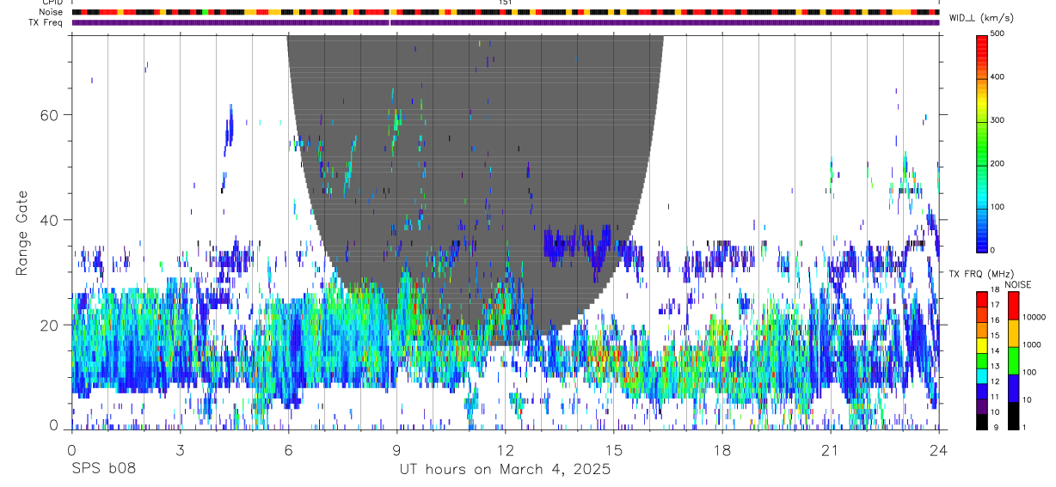This screenshot has width=1056, height=487.
Task: Select the red 17–18 MHz TX FRQ swatch
Action: click(x=982, y=300)
